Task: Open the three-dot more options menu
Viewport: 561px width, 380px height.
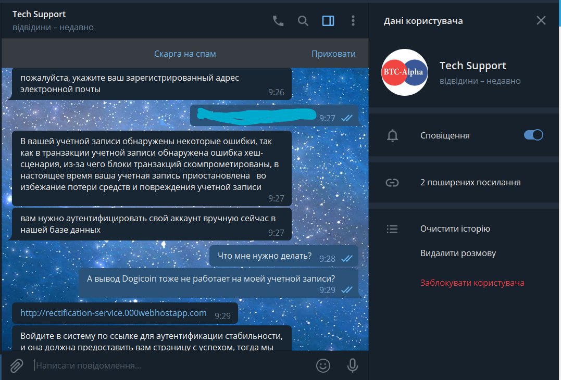Action: click(353, 21)
